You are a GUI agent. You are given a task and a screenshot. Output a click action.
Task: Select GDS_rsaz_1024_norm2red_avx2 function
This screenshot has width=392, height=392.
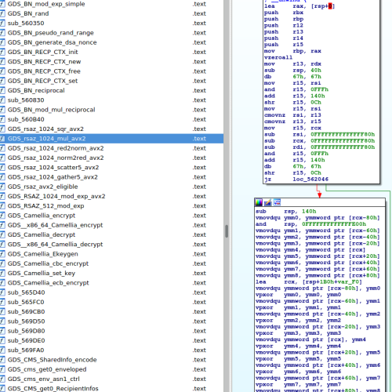(x=111, y=158)
